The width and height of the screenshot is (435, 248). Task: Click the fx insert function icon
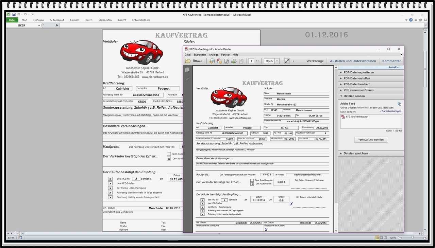coord(57,25)
